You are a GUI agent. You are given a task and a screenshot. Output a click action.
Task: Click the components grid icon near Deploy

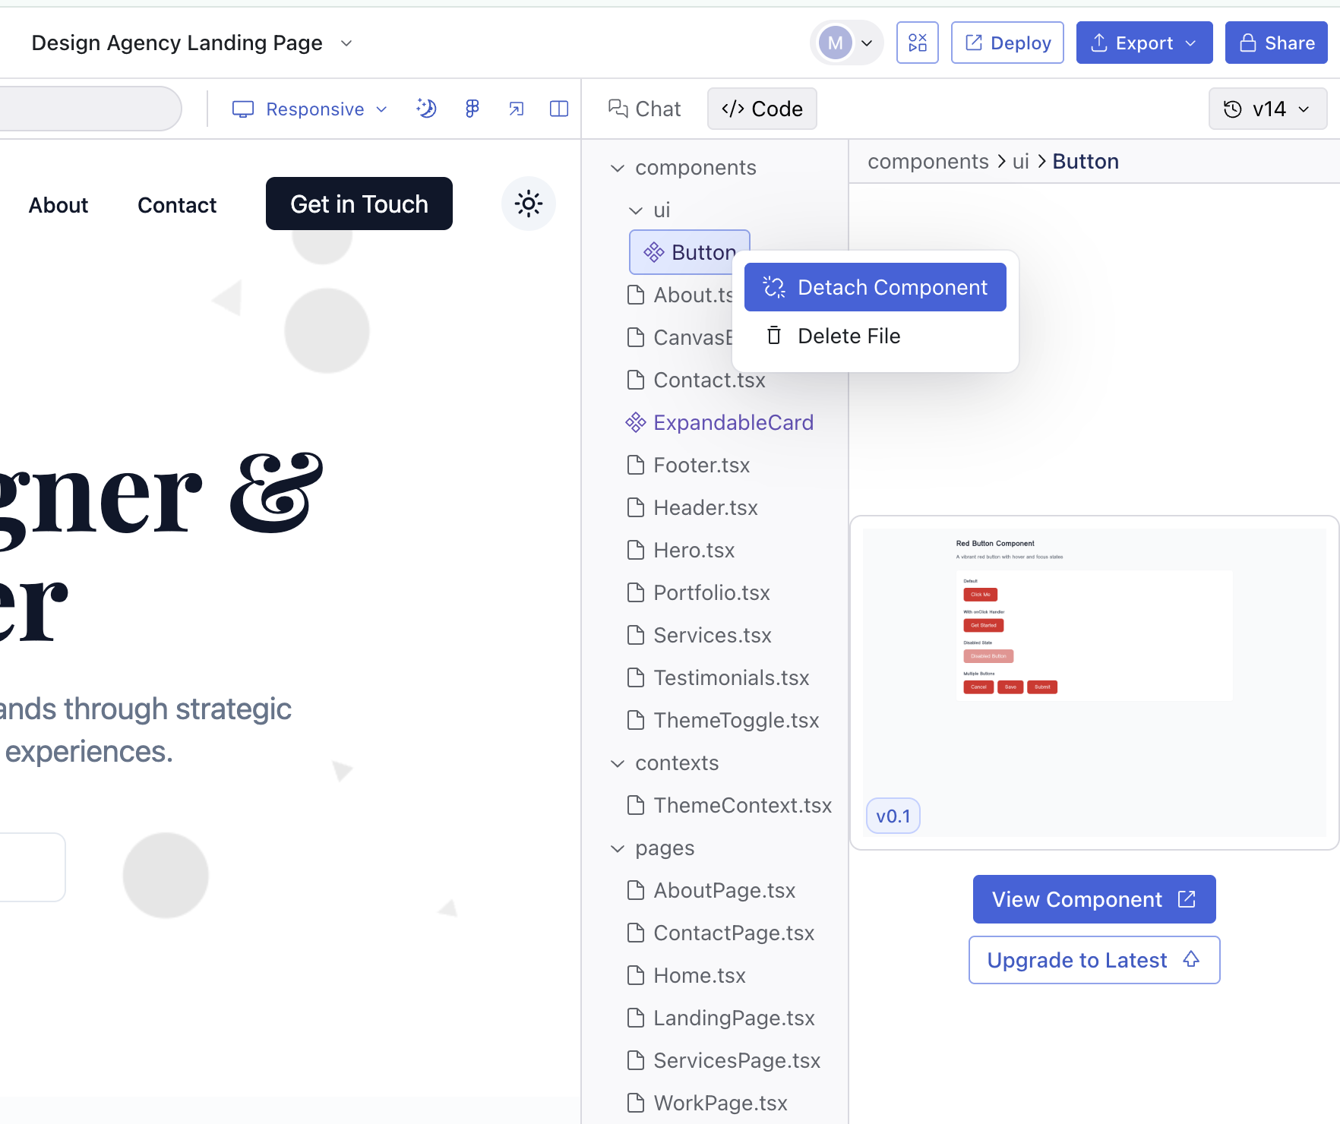917,43
